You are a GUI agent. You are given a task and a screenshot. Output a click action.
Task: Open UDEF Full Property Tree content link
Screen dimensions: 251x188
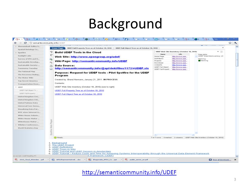79,91
